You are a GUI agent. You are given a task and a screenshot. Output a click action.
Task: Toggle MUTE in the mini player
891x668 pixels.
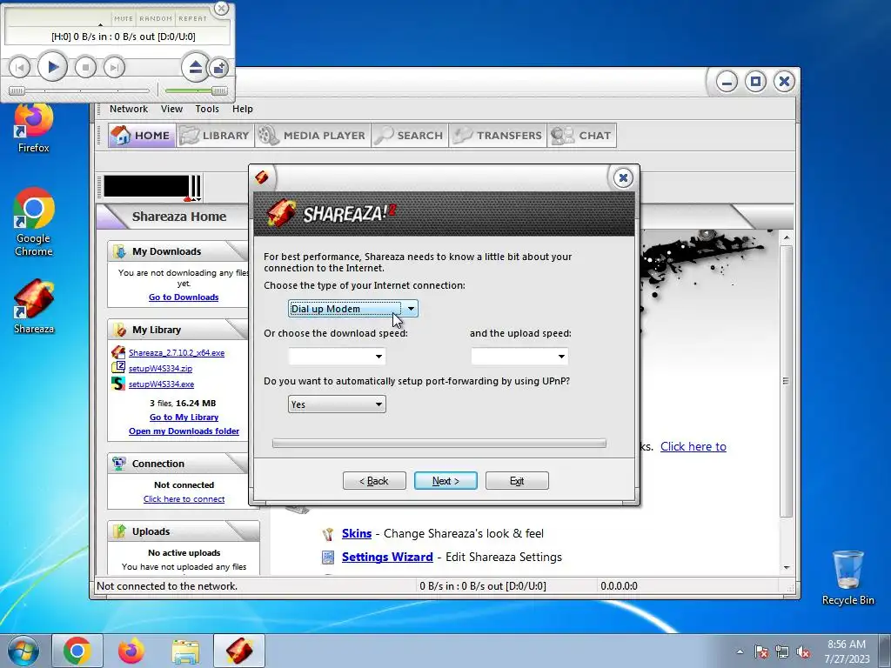[x=124, y=18]
